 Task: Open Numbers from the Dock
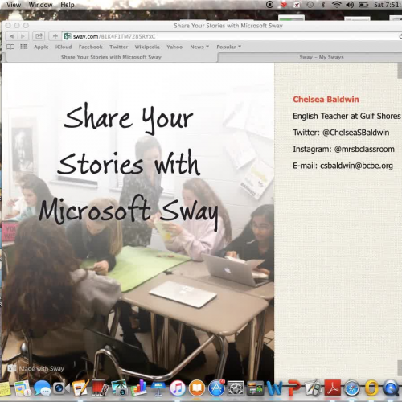pos(138,388)
